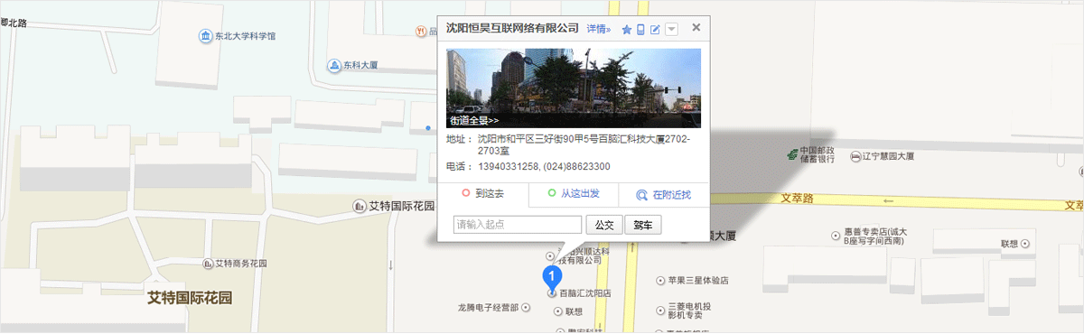Screen dimensions: 1084x334
Task: Click the large 艾特国际花园 area label
Action: [190, 297]
